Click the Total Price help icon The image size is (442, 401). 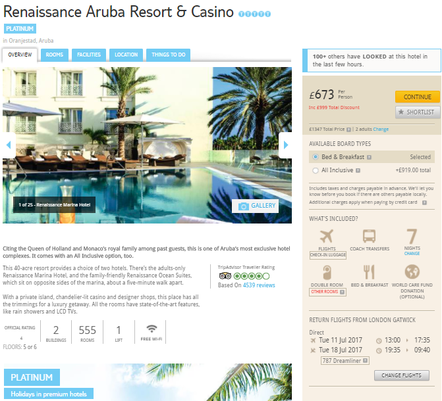(x=348, y=130)
